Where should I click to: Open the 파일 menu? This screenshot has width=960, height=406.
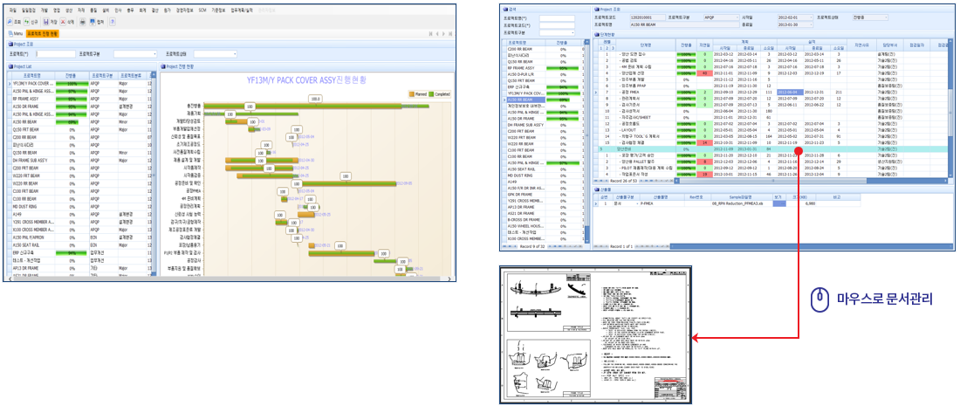pos(13,10)
